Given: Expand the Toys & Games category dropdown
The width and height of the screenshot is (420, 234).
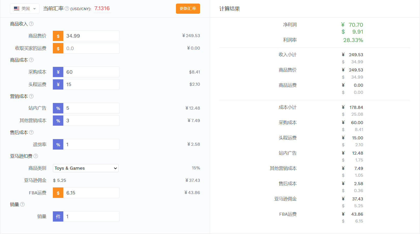Looking at the screenshot, I should [86, 168].
